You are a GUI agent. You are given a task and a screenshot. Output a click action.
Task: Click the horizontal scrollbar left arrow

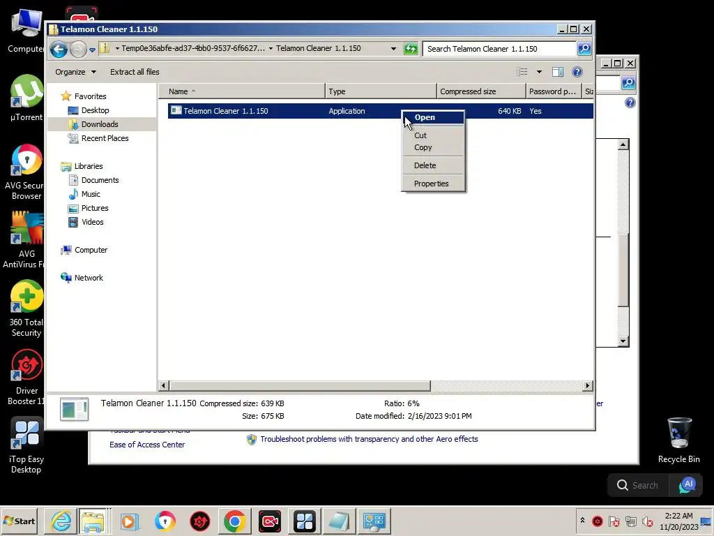[x=164, y=386]
